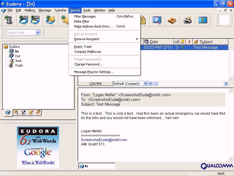Expand the Remove Recipient submenu
The height and width of the screenshot is (176, 234).
coord(104,39)
